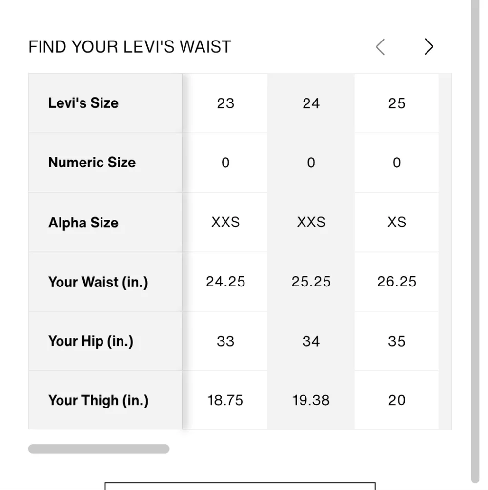Screen dimensions: 488x490
Task: Click the Your Hip (in.) row header
Action: point(91,341)
